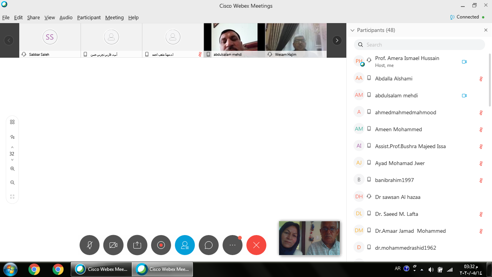
Task: Click the thumbnail grid view icon
Action: coord(12,122)
